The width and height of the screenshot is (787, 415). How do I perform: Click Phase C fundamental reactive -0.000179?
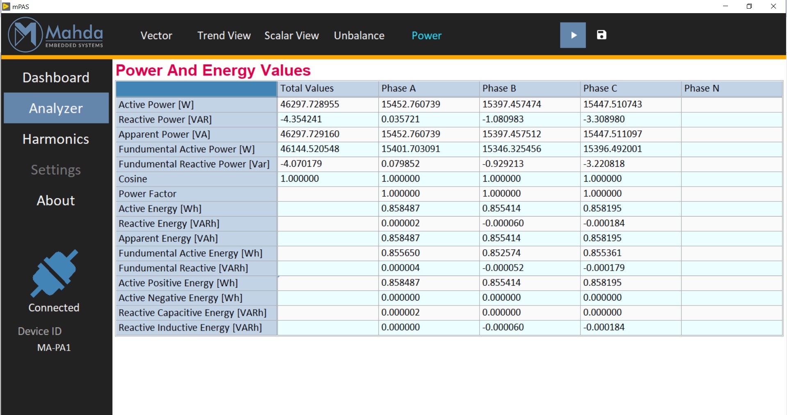(630, 268)
